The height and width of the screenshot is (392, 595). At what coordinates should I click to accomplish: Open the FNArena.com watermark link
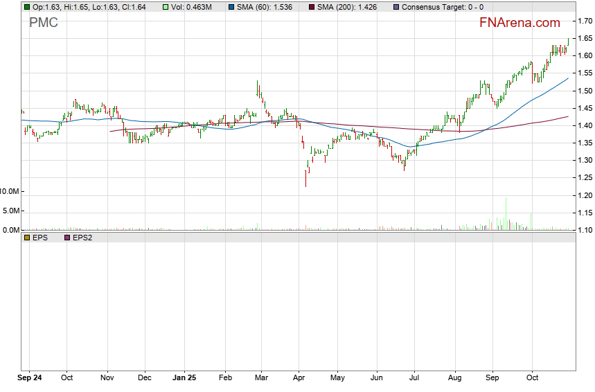[519, 23]
